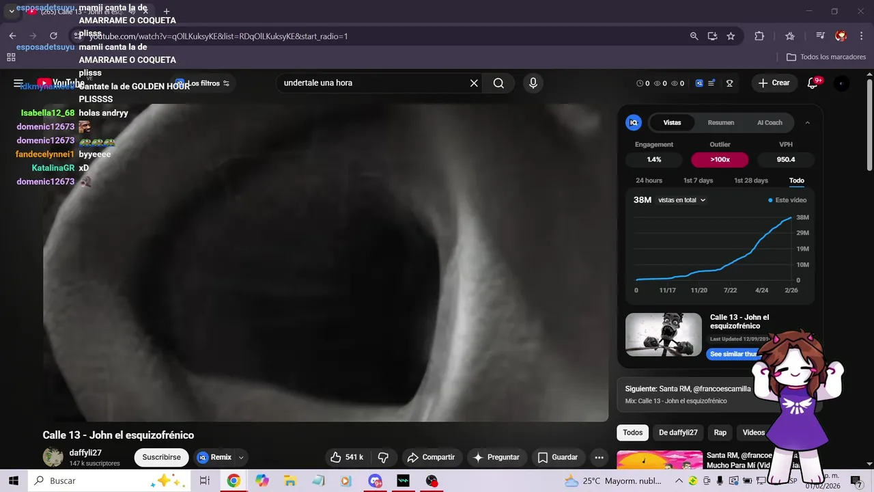Open Copilot from the taskbar
The image size is (874, 492).
pos(262,481)
